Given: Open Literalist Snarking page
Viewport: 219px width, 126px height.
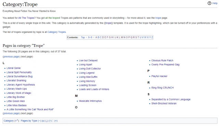Looking at the screenshot, I should point(16,80).
